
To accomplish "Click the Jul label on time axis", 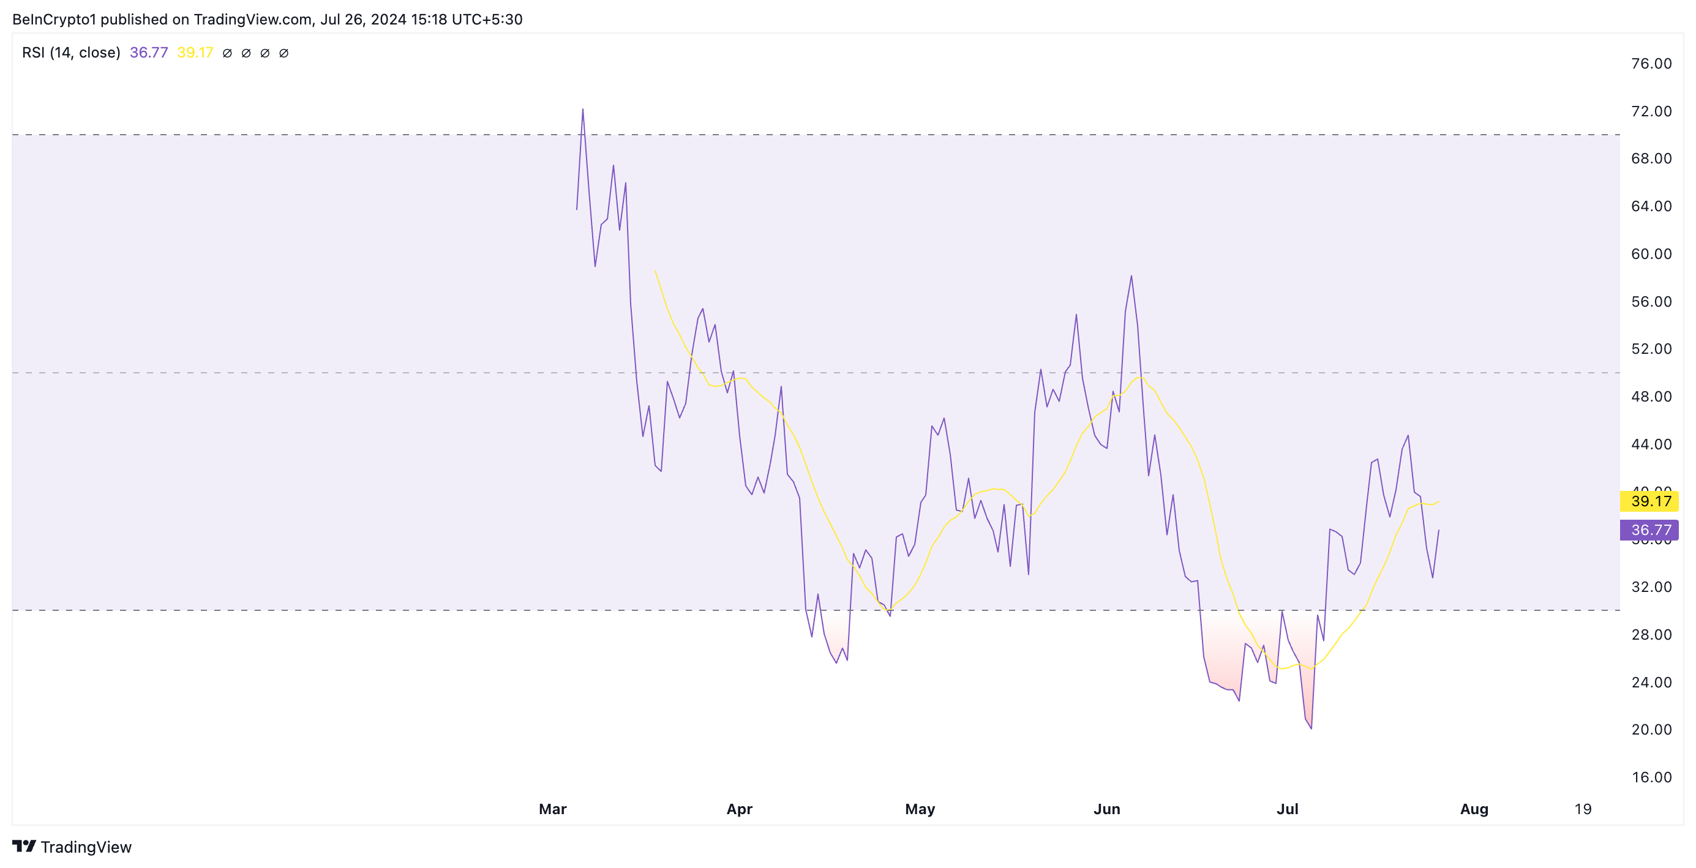I will (1287, 809).
